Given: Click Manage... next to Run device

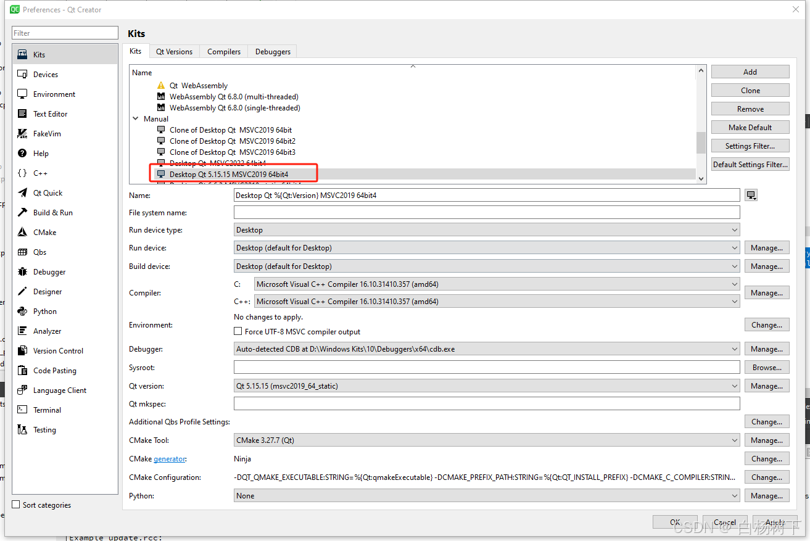Looking at the screenshot, I should 767,248.
